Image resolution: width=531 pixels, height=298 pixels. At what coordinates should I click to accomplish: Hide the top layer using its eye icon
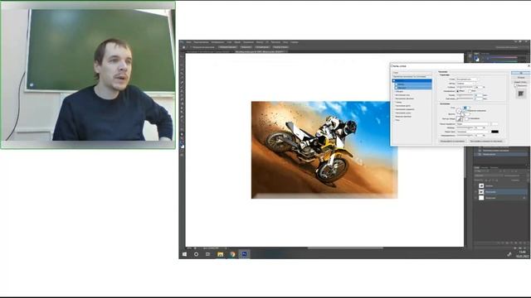[x=475, y=185]
